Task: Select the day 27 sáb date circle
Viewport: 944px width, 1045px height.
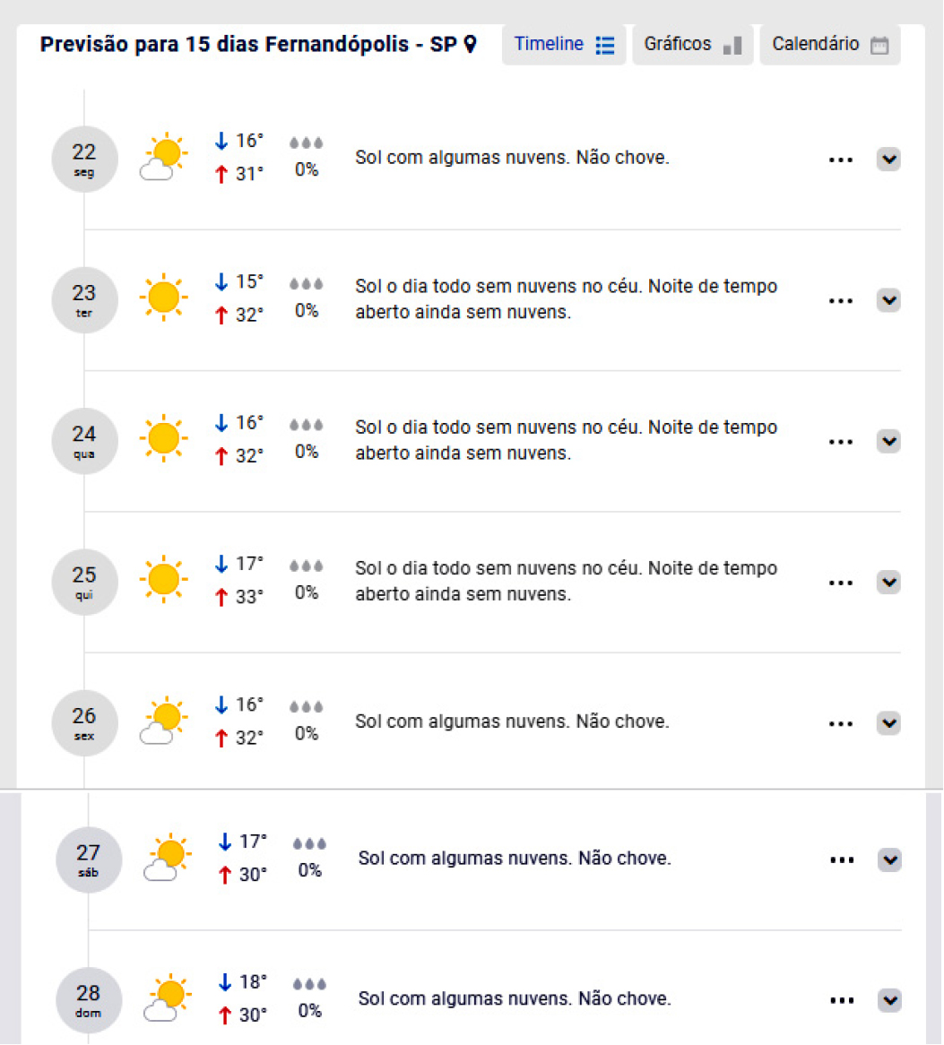Action: 88,859
